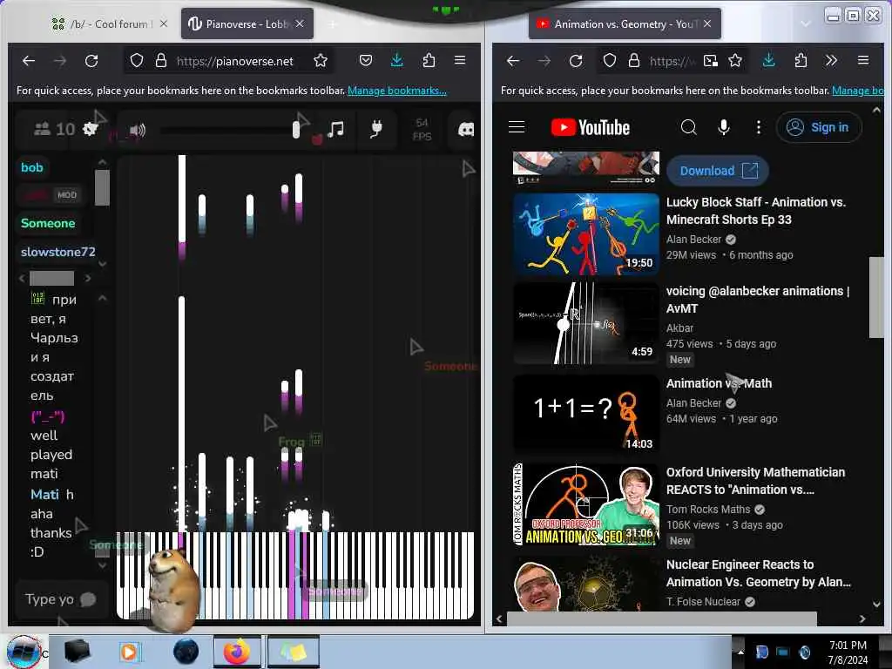Open the Discord icon in Pianoverse toolbar
Image resolution: width=892 pixels, height=669 pixels.
click(x=466, y=131)
